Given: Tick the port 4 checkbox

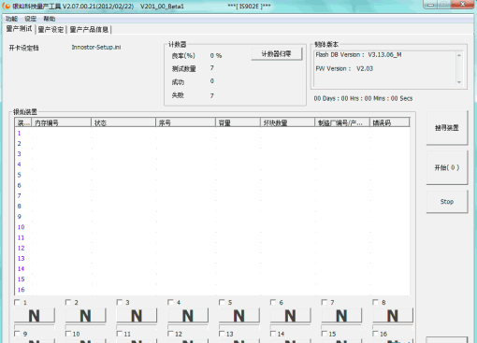Looking at the screenshot, I should coord(170,302).
